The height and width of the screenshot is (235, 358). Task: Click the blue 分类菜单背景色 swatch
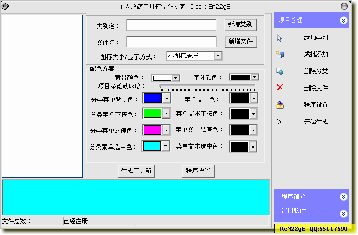click(x=152, y=98)
